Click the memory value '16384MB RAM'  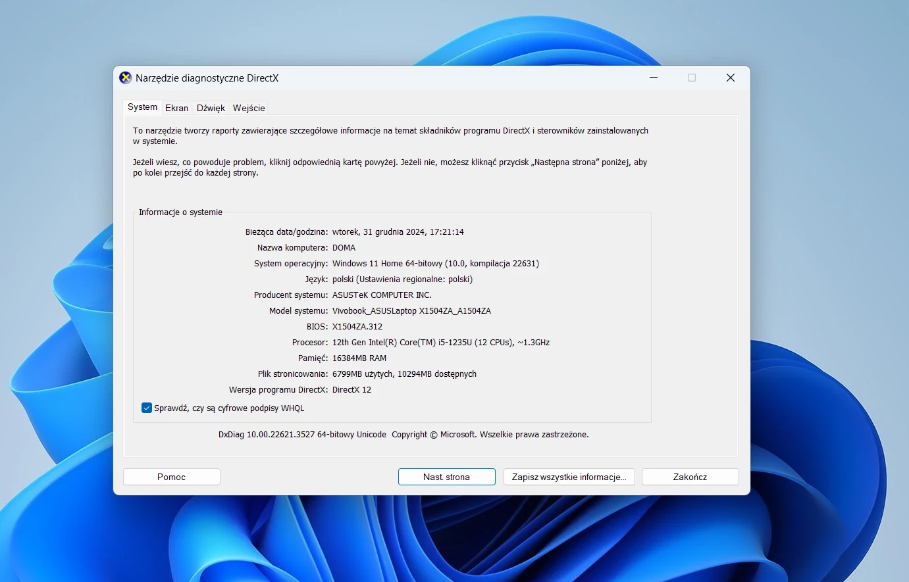[359, 358]
